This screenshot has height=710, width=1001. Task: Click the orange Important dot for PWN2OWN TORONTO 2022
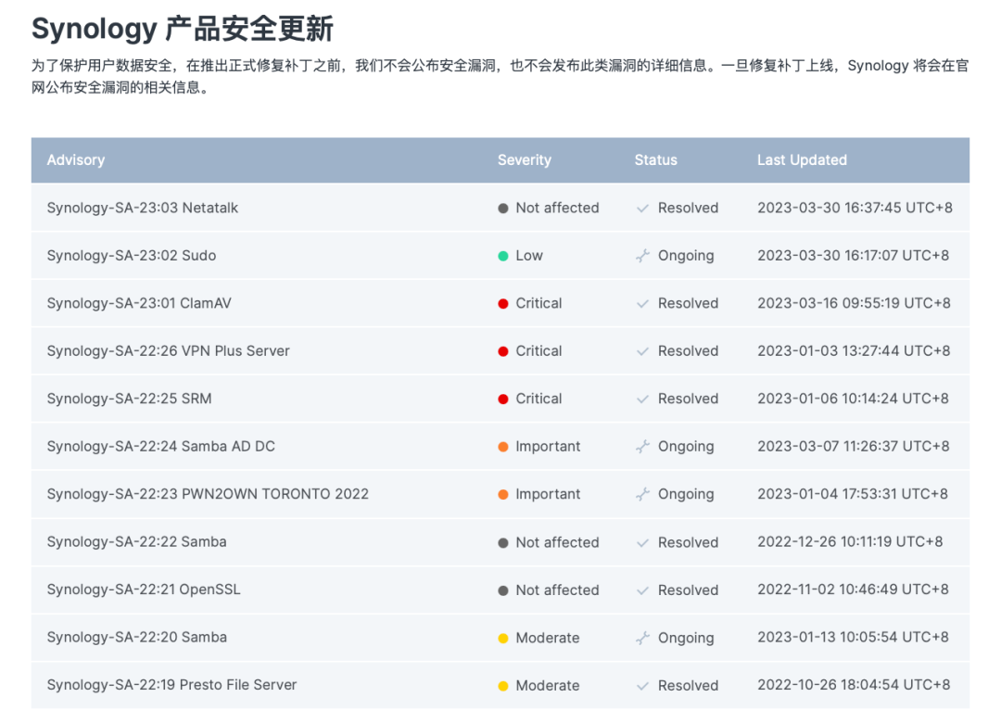tap(501, 494)
